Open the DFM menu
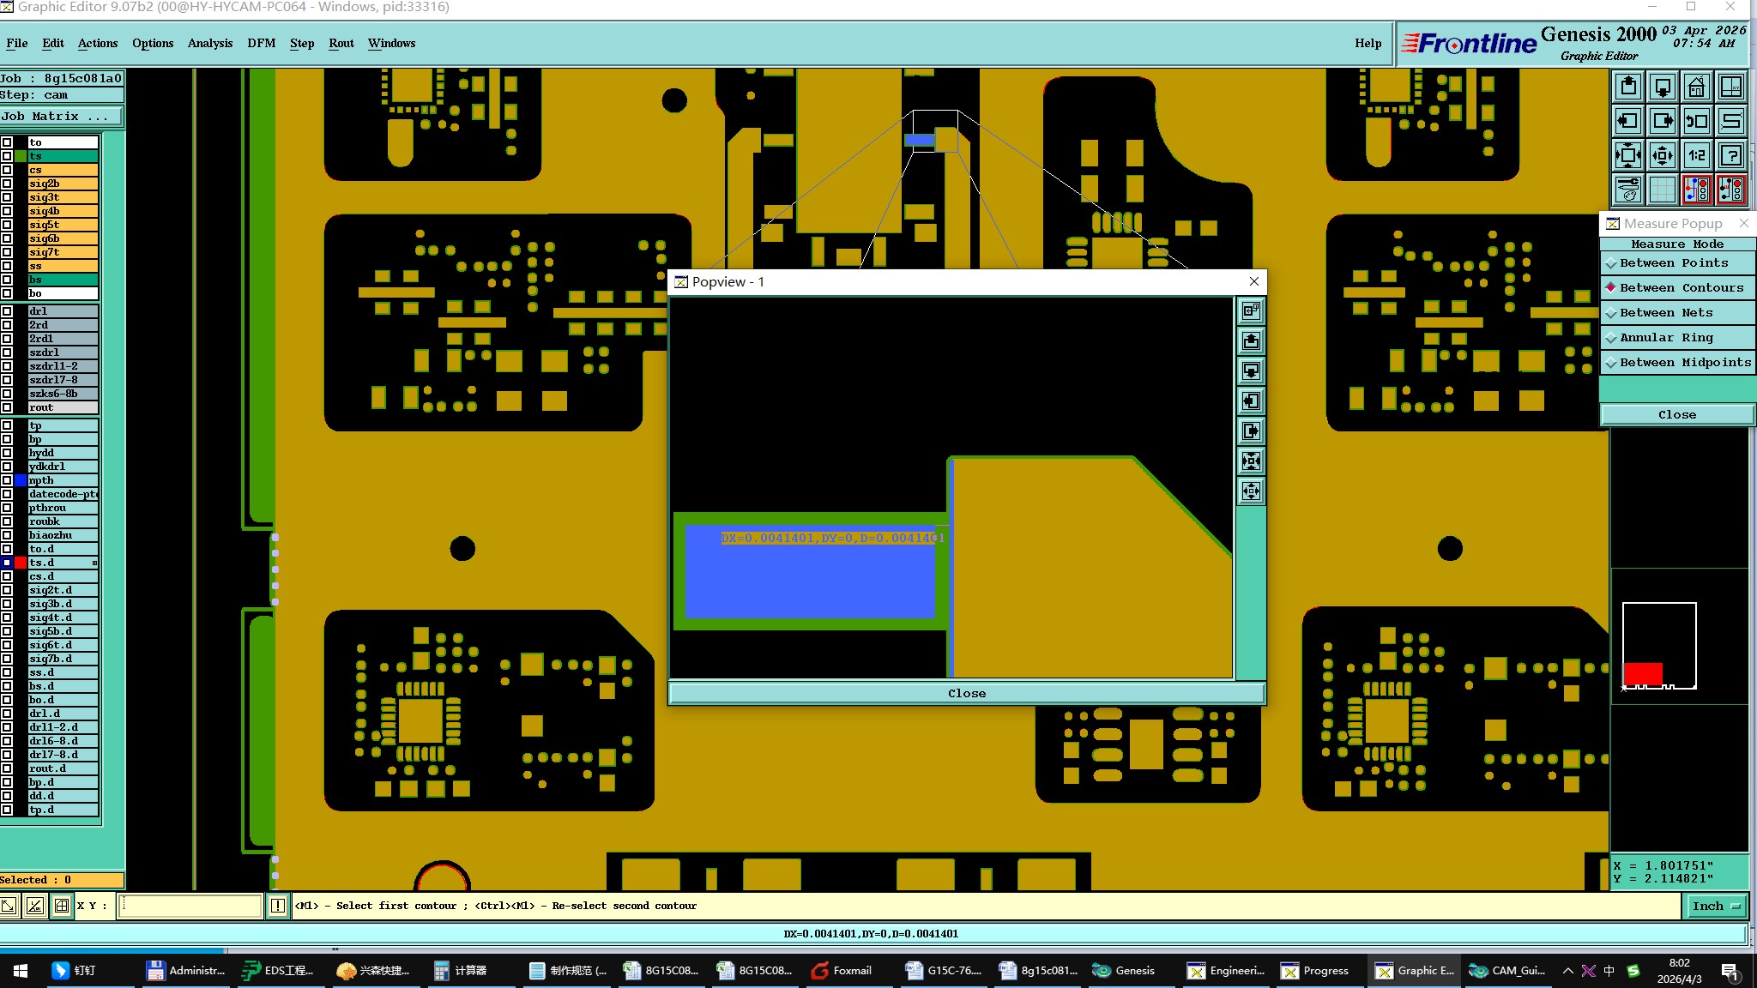Image resolution: width=1757 pixels, height=988 pixels. [x=261, y=43]
